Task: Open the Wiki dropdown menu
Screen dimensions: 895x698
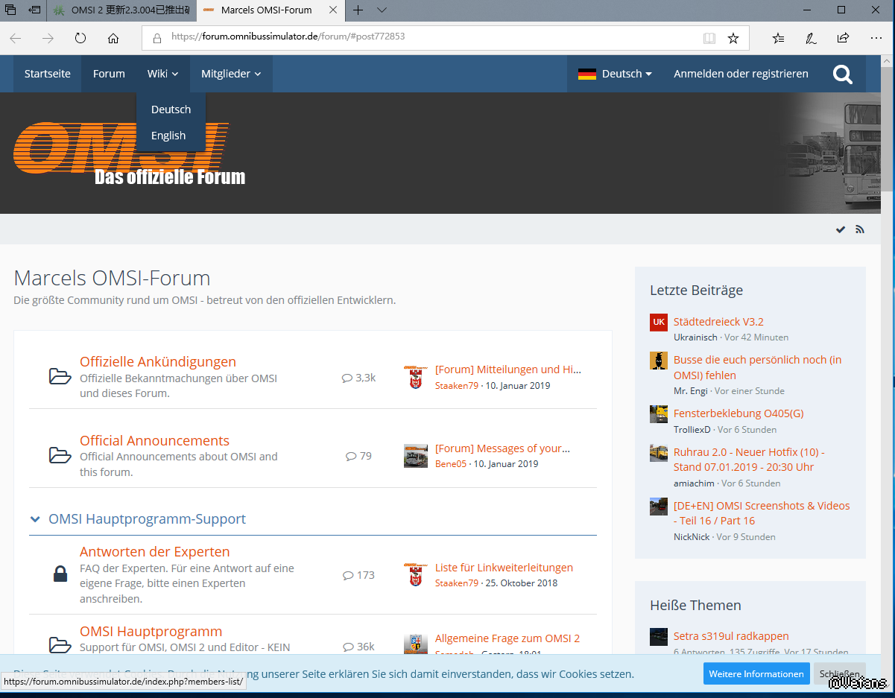Action: coord(163,74)
